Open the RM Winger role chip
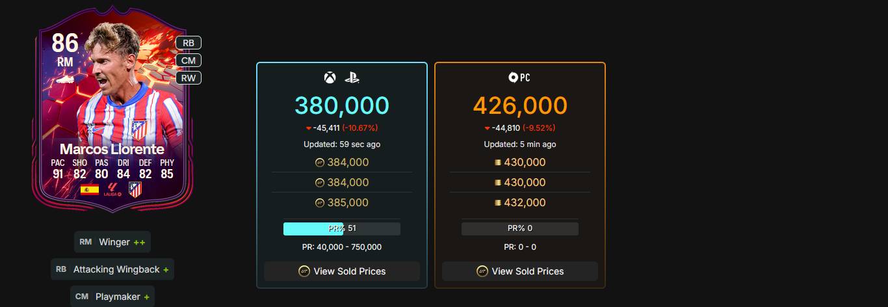 point(112,242)
